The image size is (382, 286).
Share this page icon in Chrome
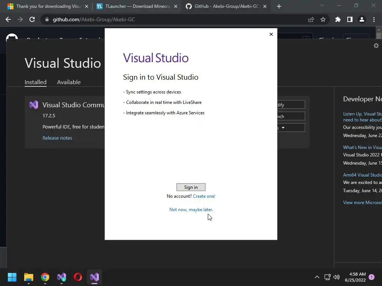click(x=311, y=19)
